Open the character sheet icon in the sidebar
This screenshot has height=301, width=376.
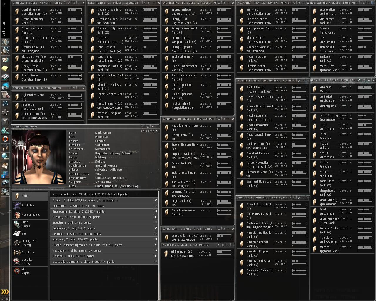tap(5, 42)
